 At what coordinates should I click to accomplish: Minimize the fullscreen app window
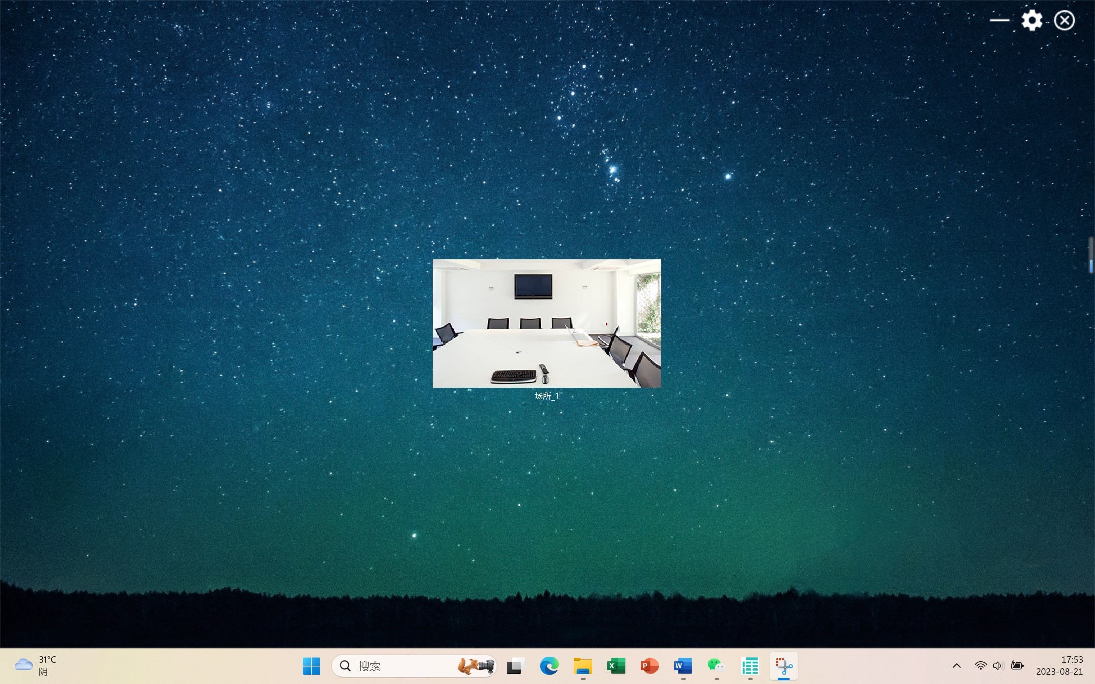(x=999, y=21)
